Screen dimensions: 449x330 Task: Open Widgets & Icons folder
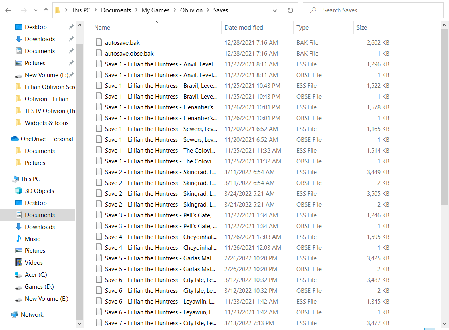tap(46, 123)
